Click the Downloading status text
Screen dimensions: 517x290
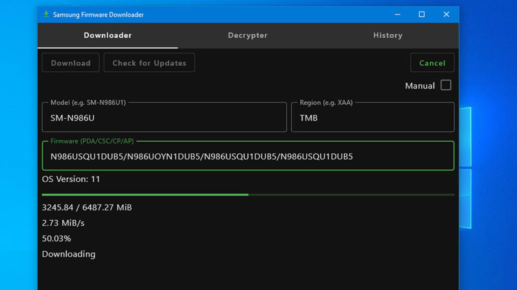pos(69,254)
